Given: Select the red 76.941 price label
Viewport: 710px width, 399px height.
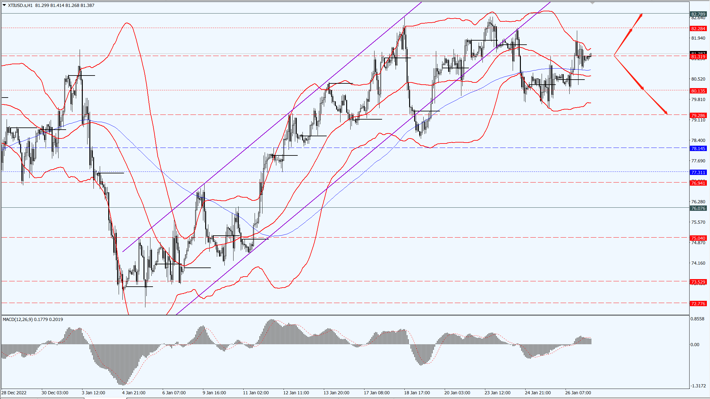Looking at the screenshot, I should pos(698,183).
